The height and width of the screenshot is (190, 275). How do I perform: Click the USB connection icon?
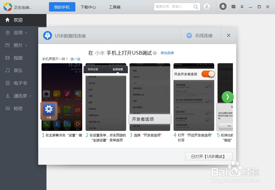(48, 35)
